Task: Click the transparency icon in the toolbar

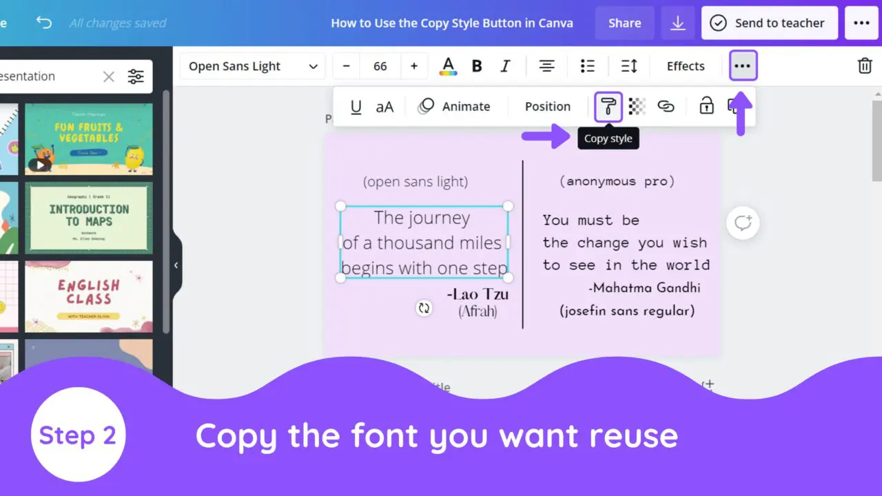Action: tap(636, 106)
